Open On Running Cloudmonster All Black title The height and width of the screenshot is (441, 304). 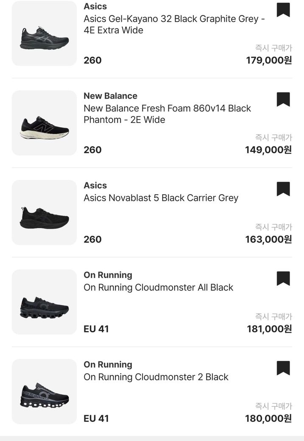tap(158, 287)
